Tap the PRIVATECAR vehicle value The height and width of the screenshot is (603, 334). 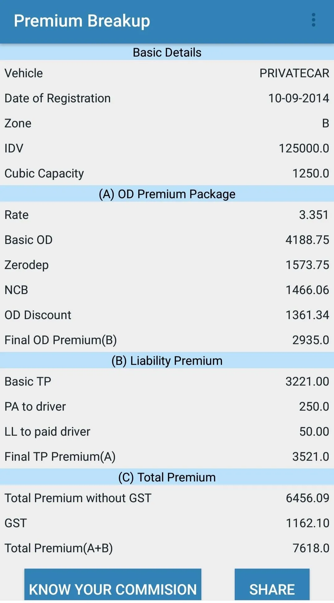294,73
